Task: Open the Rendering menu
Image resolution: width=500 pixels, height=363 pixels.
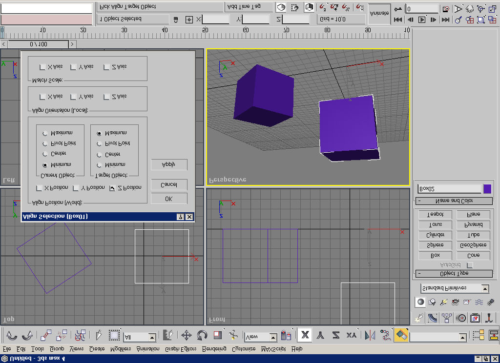Action: [214, 349]
